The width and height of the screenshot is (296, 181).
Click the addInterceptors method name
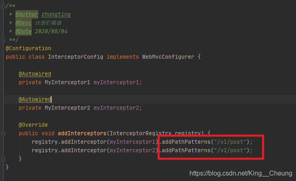tap(82, 133)
